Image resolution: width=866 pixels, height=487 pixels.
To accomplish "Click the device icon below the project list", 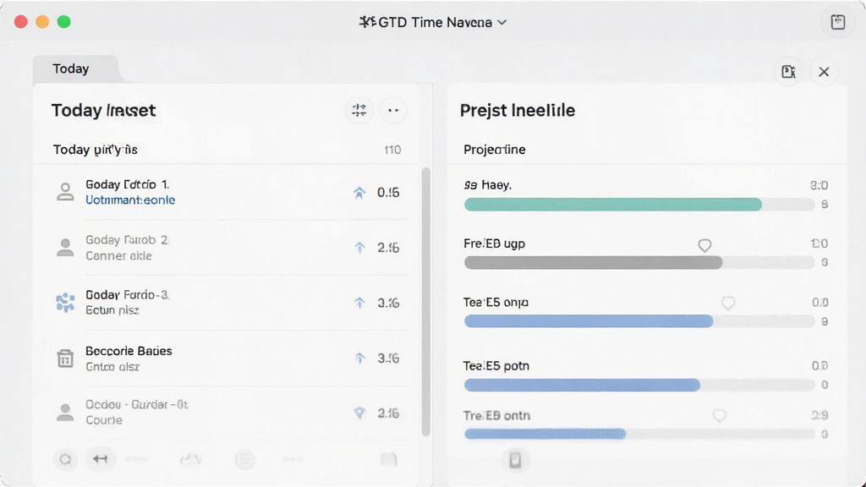I will pos(515,460).
